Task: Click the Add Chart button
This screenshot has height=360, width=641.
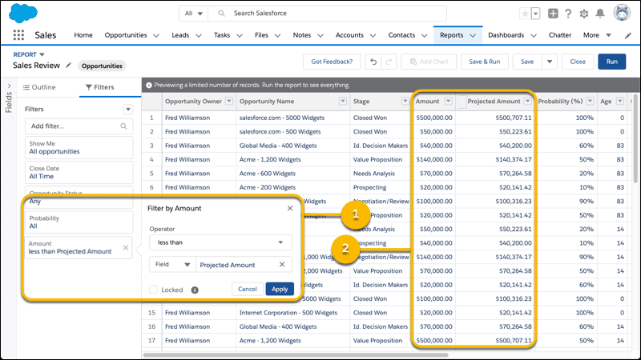Action: coord(429,62)
